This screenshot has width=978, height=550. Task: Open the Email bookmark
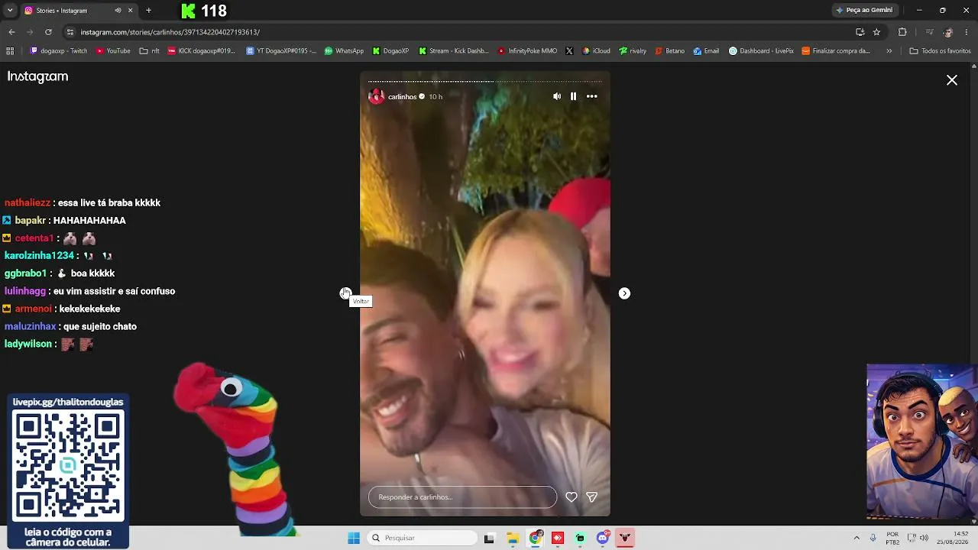[706, 51]
